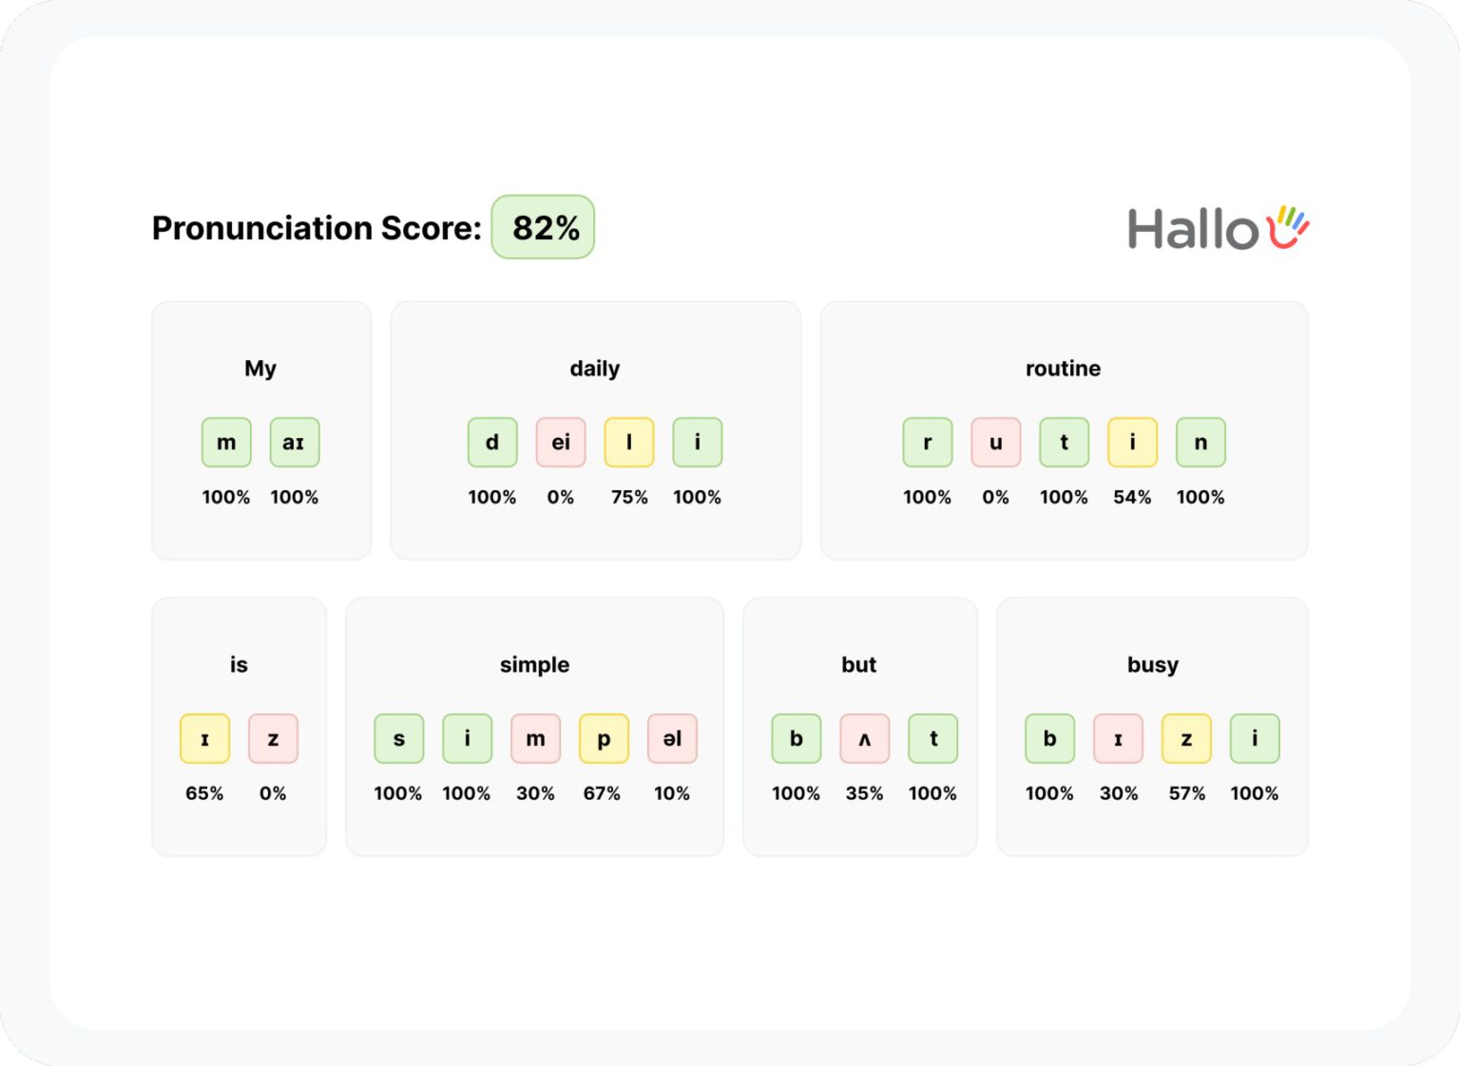Select the yellow "i" tile in routine
The width and height of the screenshot is (1460, 1066).
1131,442
